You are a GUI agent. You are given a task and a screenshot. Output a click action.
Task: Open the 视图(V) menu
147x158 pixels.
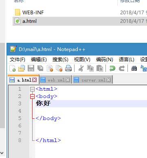tap(82, 60)
